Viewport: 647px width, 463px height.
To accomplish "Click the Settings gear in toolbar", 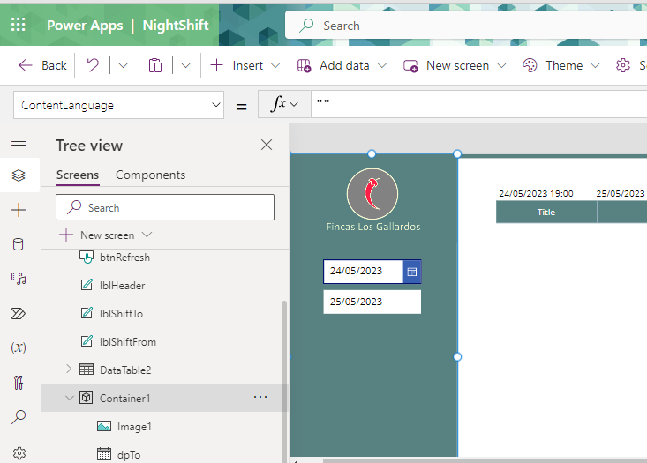I will pos(623,65).
